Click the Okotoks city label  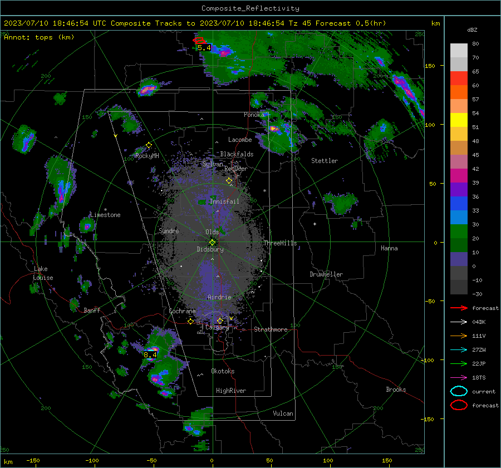[x=223, y=371]
